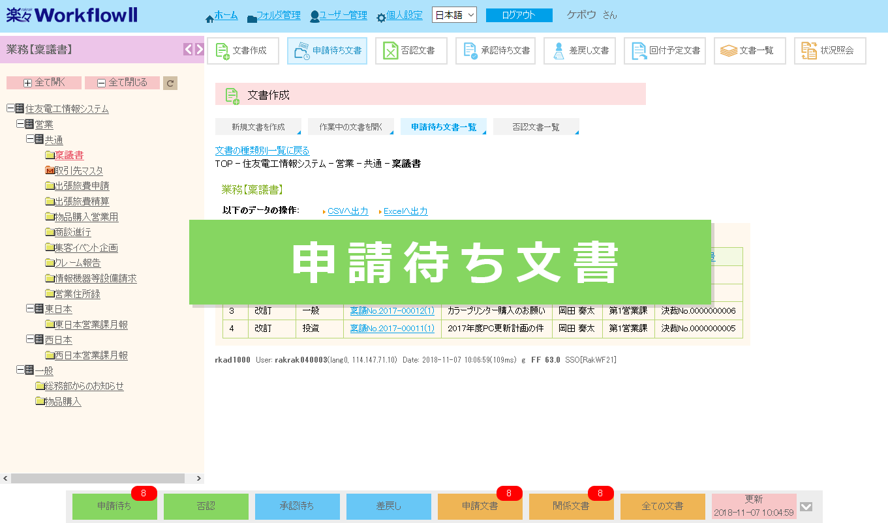Image resolution: width=888 pixels, height=523 pixels.
Task: Click the 更新 refresh button
Action: 754,506
